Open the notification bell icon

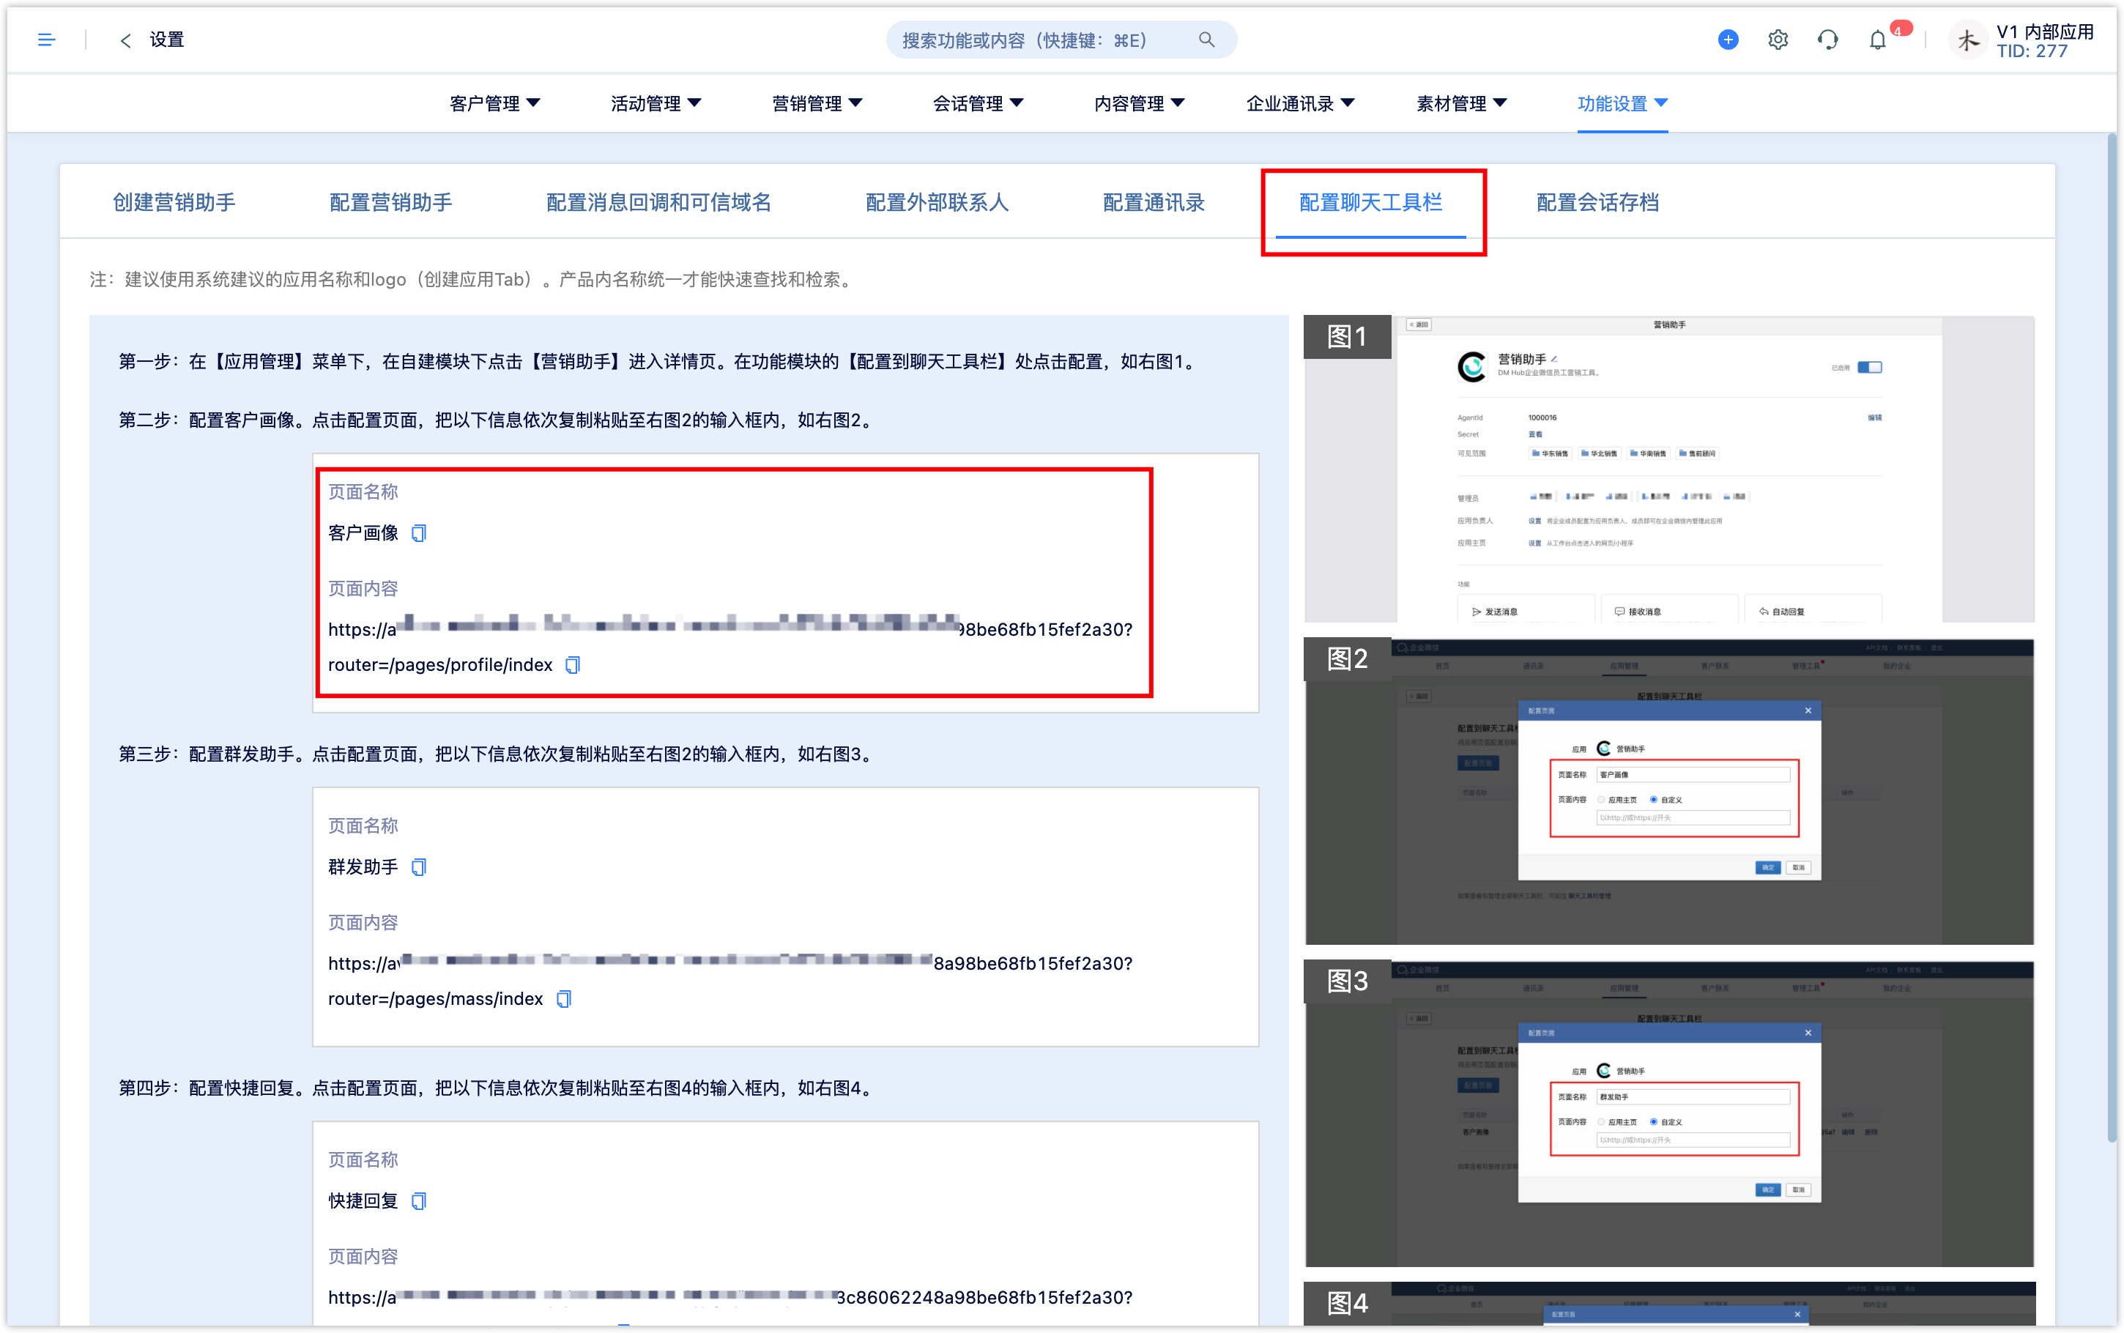coord(1877,40)
